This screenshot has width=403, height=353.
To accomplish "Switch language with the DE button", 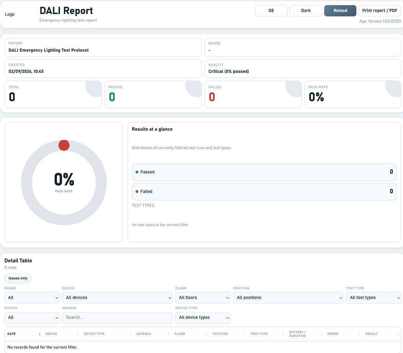I will pyautogui.click(x=271, y=11).
